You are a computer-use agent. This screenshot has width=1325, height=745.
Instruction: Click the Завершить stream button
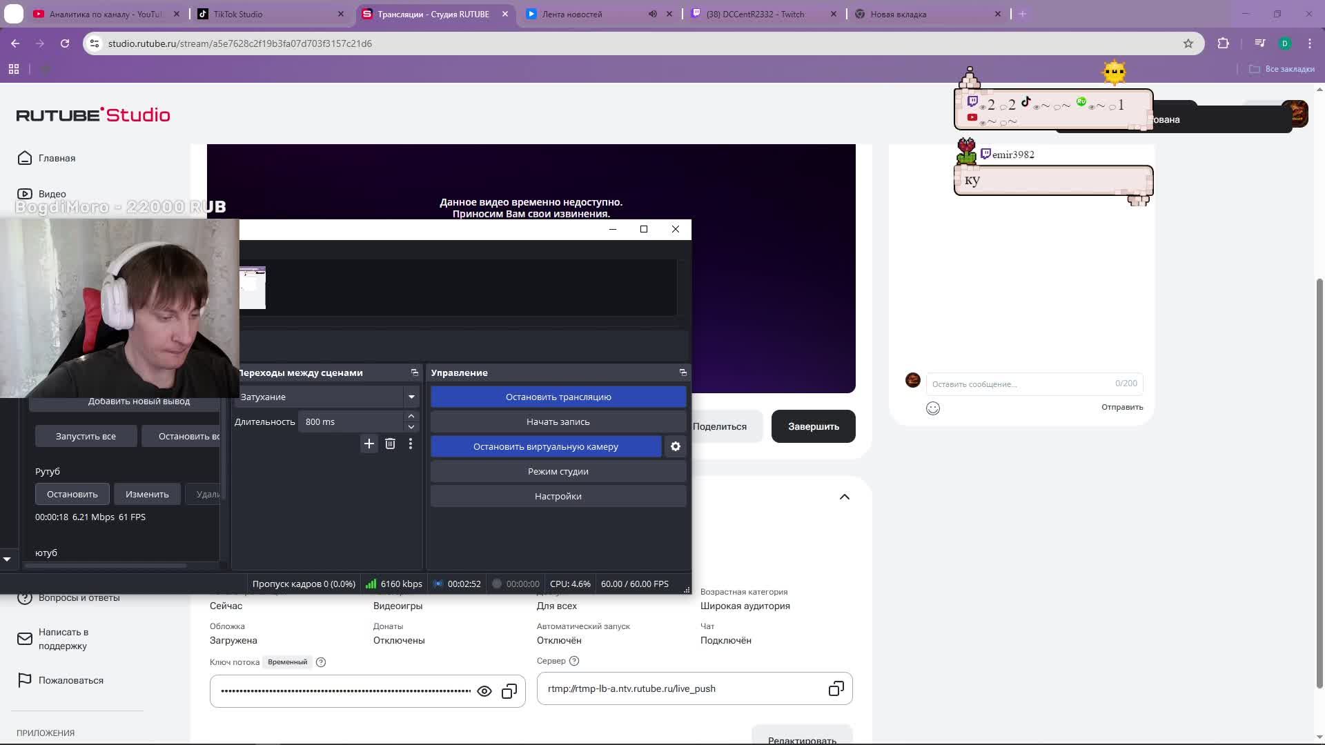pos(814,426)
